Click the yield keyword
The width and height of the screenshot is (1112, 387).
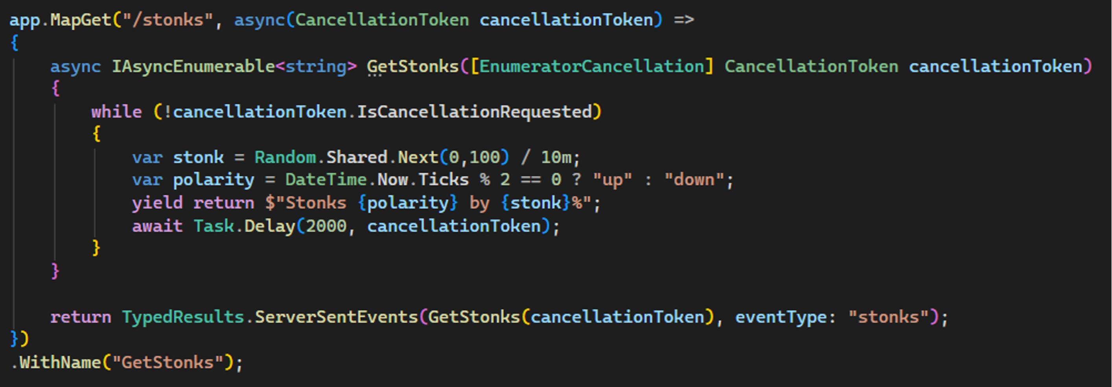coord(158,203)
